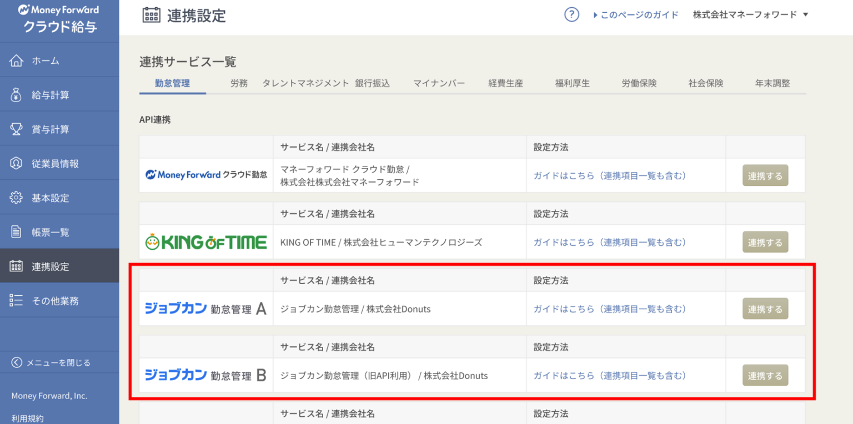Image resolution: width=853 pixels, height=424 pixels.
Task: Click the 帳票一覧 document icon
Action: [x=17, y=232]
